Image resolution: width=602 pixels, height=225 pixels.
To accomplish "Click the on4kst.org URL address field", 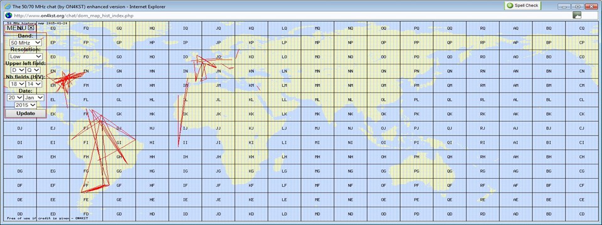I will coord(292,15).
